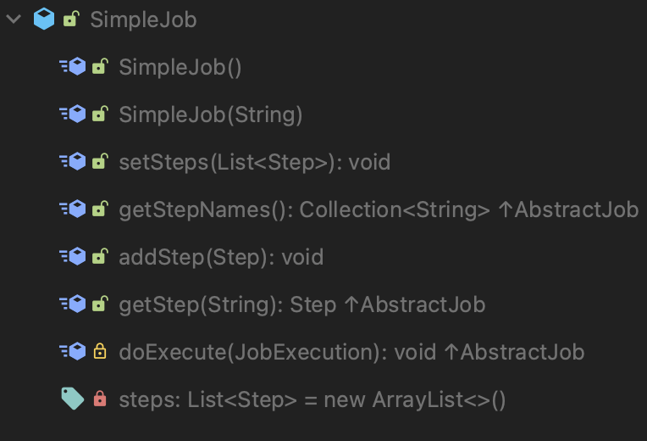Image resolution: width=647 pixels, height=441 pixels.
Task: Collapse the SimpleJob class node
Action: 14,19
